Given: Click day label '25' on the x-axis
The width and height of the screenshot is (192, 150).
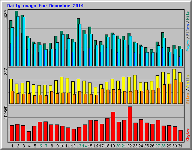Looking at the screenshot, I should tap(146, 146).
